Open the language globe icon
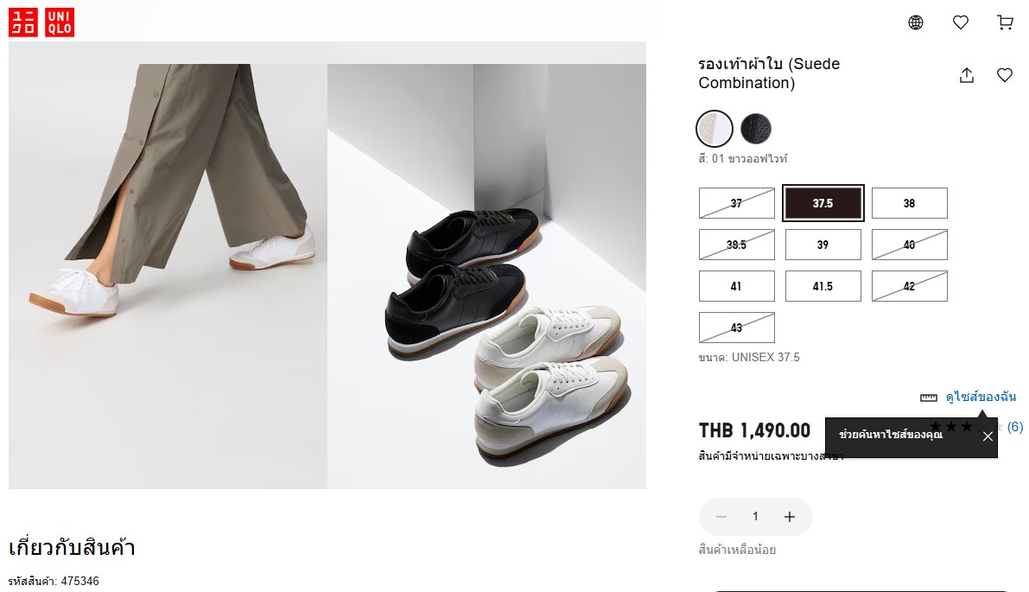The image size is (1029, 592). click(916, 22)
